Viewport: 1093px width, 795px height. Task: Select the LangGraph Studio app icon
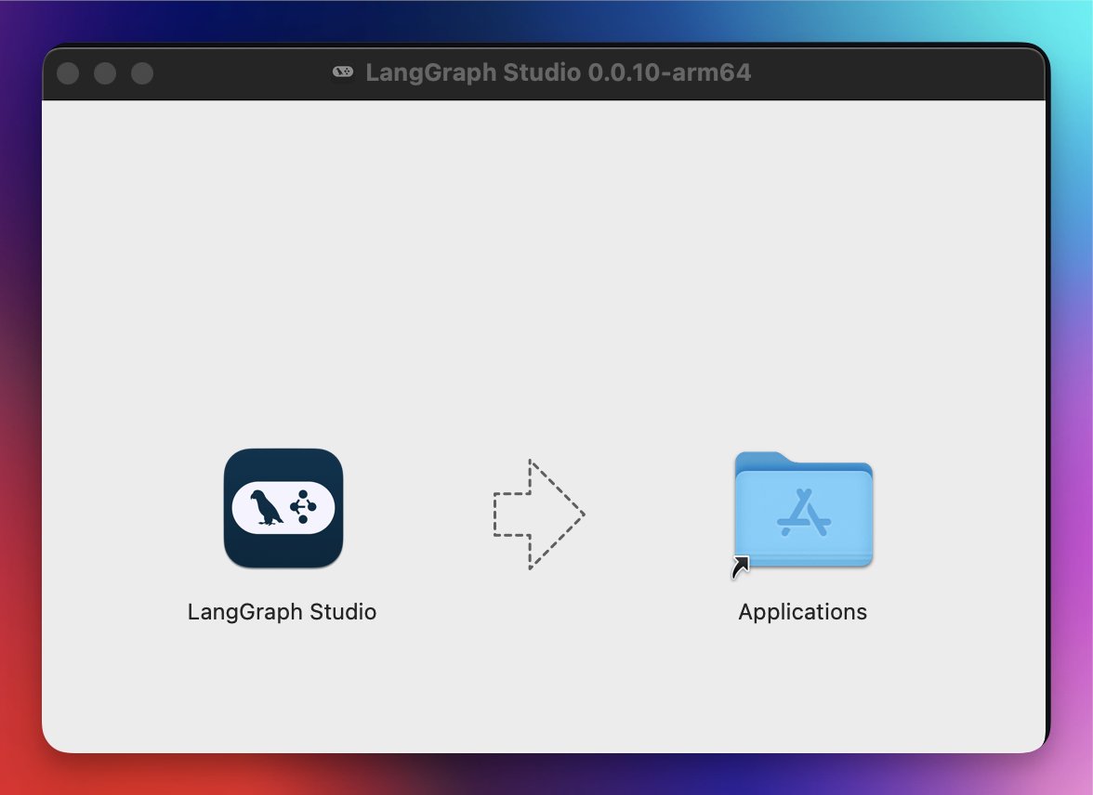tap(283, 508)
